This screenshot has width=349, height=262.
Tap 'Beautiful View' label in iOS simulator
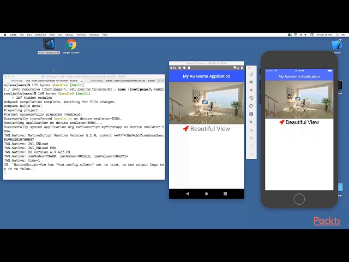click(x=302, y=122)
